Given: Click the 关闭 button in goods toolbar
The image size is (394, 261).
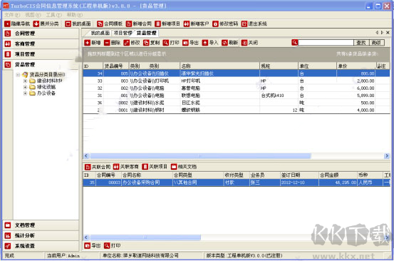Looking at the screenshot, I should pos(249,43).
